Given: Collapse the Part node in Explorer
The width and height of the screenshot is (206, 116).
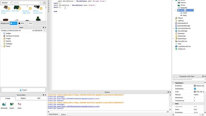Looking at the screenshot, I should click(176, 10).
